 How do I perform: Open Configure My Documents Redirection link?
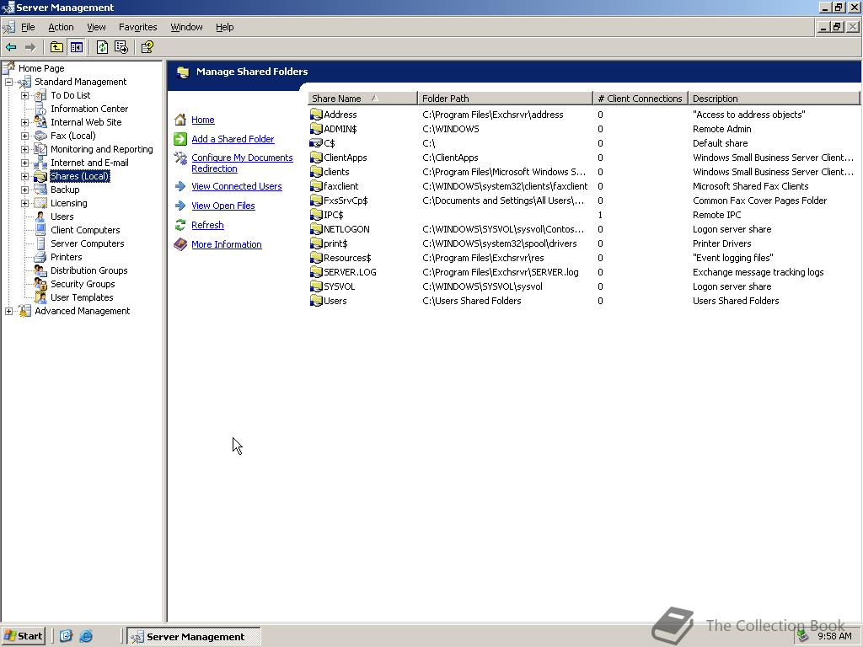pos(242,163)
